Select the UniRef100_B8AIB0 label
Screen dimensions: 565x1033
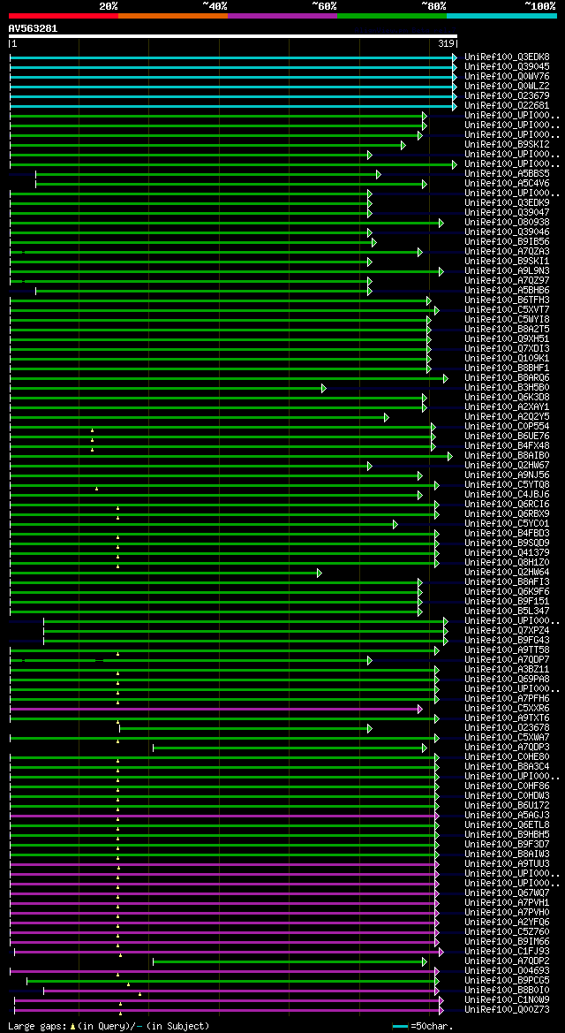pyautogui.click(x=507, y=456)
